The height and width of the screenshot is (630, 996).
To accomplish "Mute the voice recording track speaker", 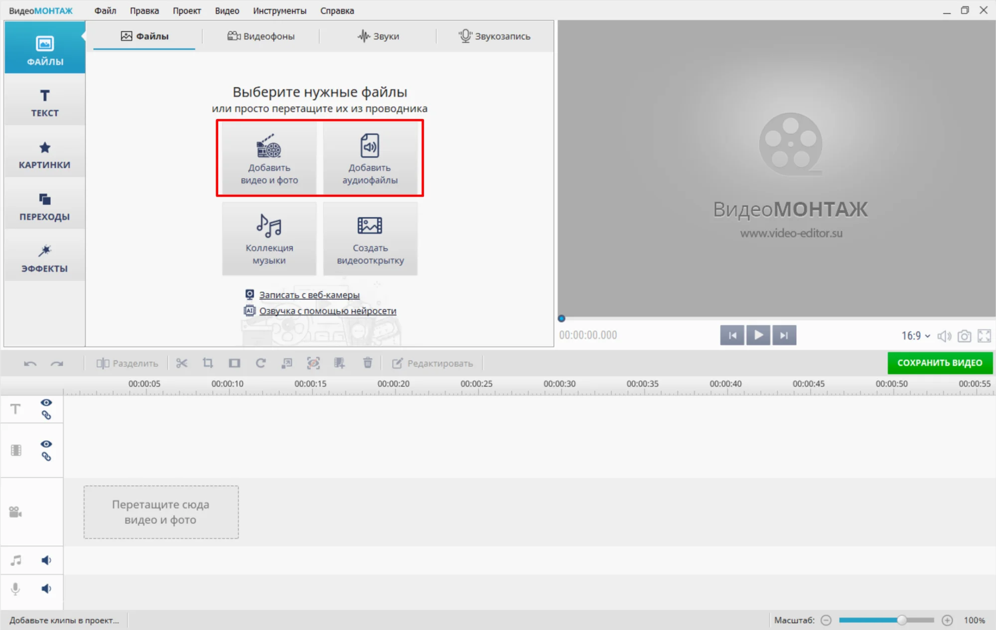I will [46, 589].
